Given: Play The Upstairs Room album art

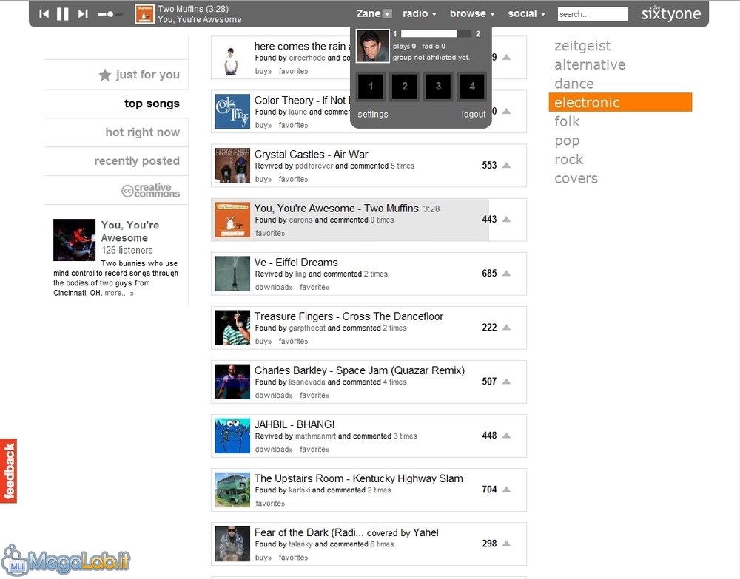Looking at the screenshot, I should click(232, 490).
